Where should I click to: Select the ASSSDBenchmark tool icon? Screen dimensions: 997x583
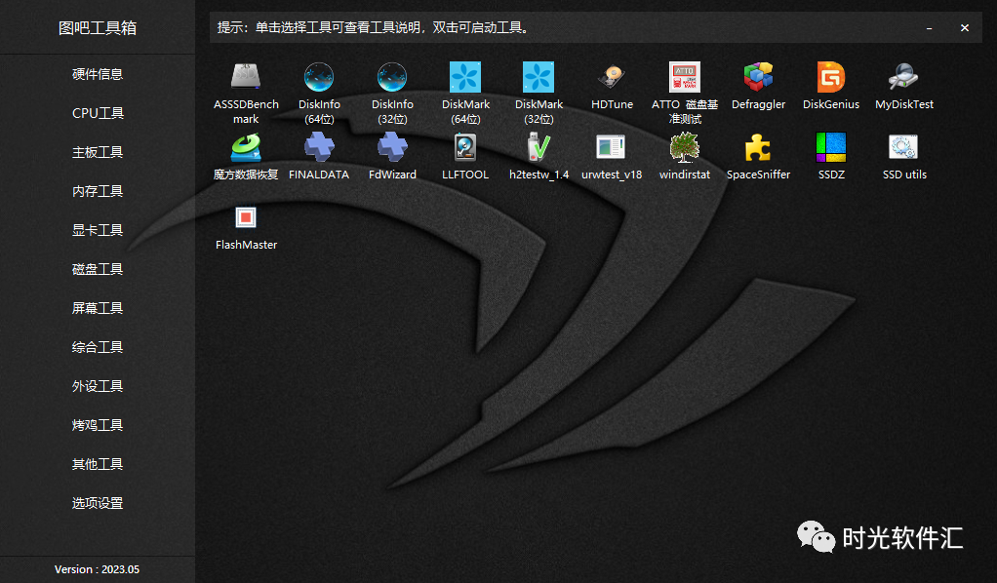pos(246,77)
